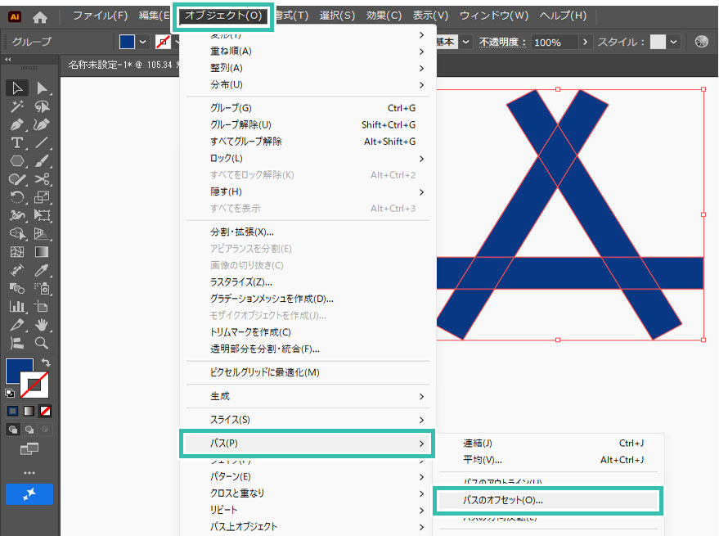
Task: Click the 不透明度 underlined label
Action: (501, 42)
